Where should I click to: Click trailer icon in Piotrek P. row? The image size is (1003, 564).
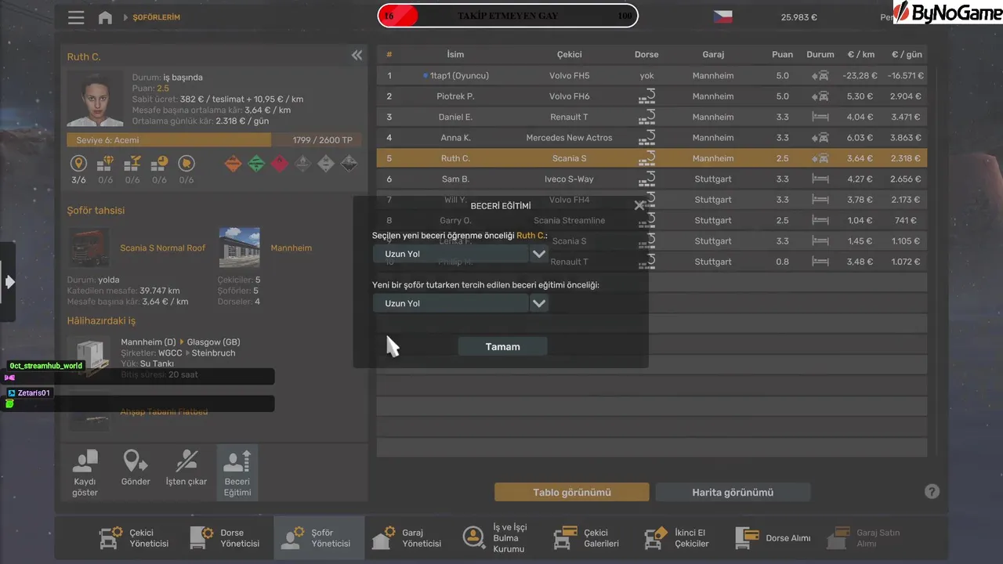[646, 96]
